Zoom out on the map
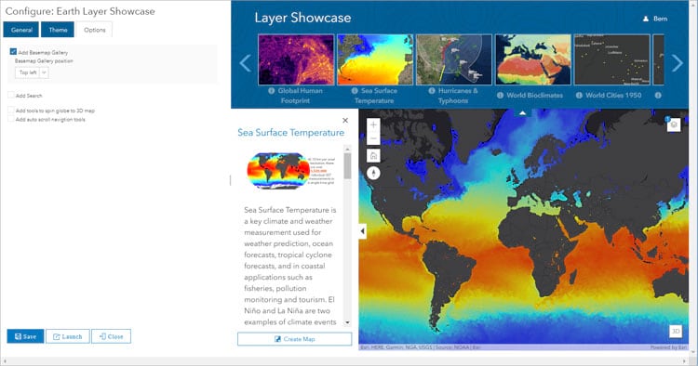Image resolution: width=698 pixels, height=366 pixels. (373, 138)
